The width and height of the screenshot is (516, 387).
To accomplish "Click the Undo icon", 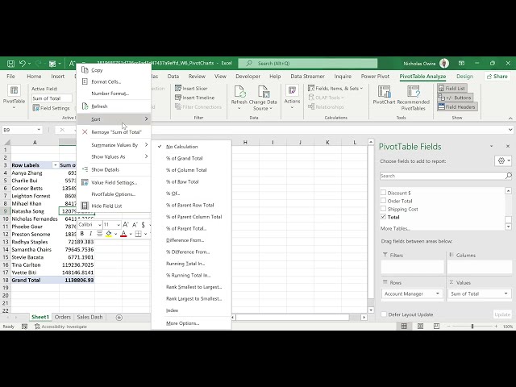I will [23, 63].
